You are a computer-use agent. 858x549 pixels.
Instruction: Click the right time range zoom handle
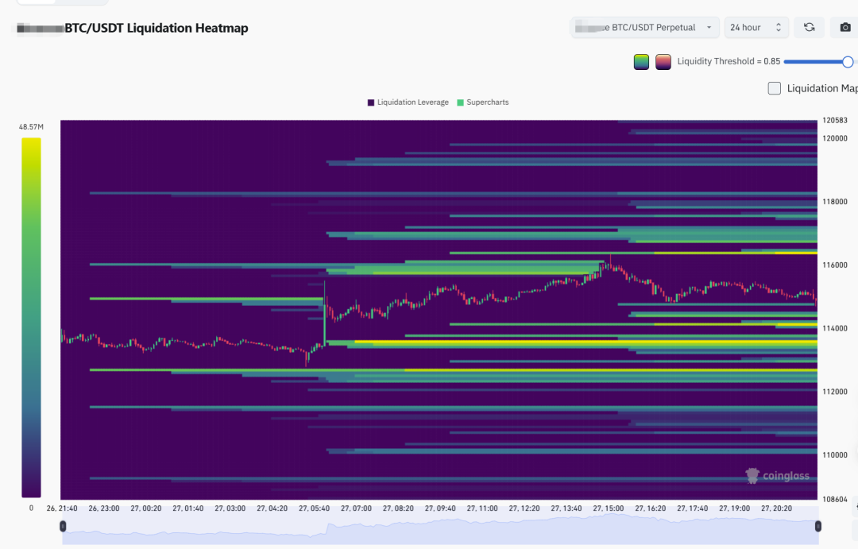[x=817, y=526]
